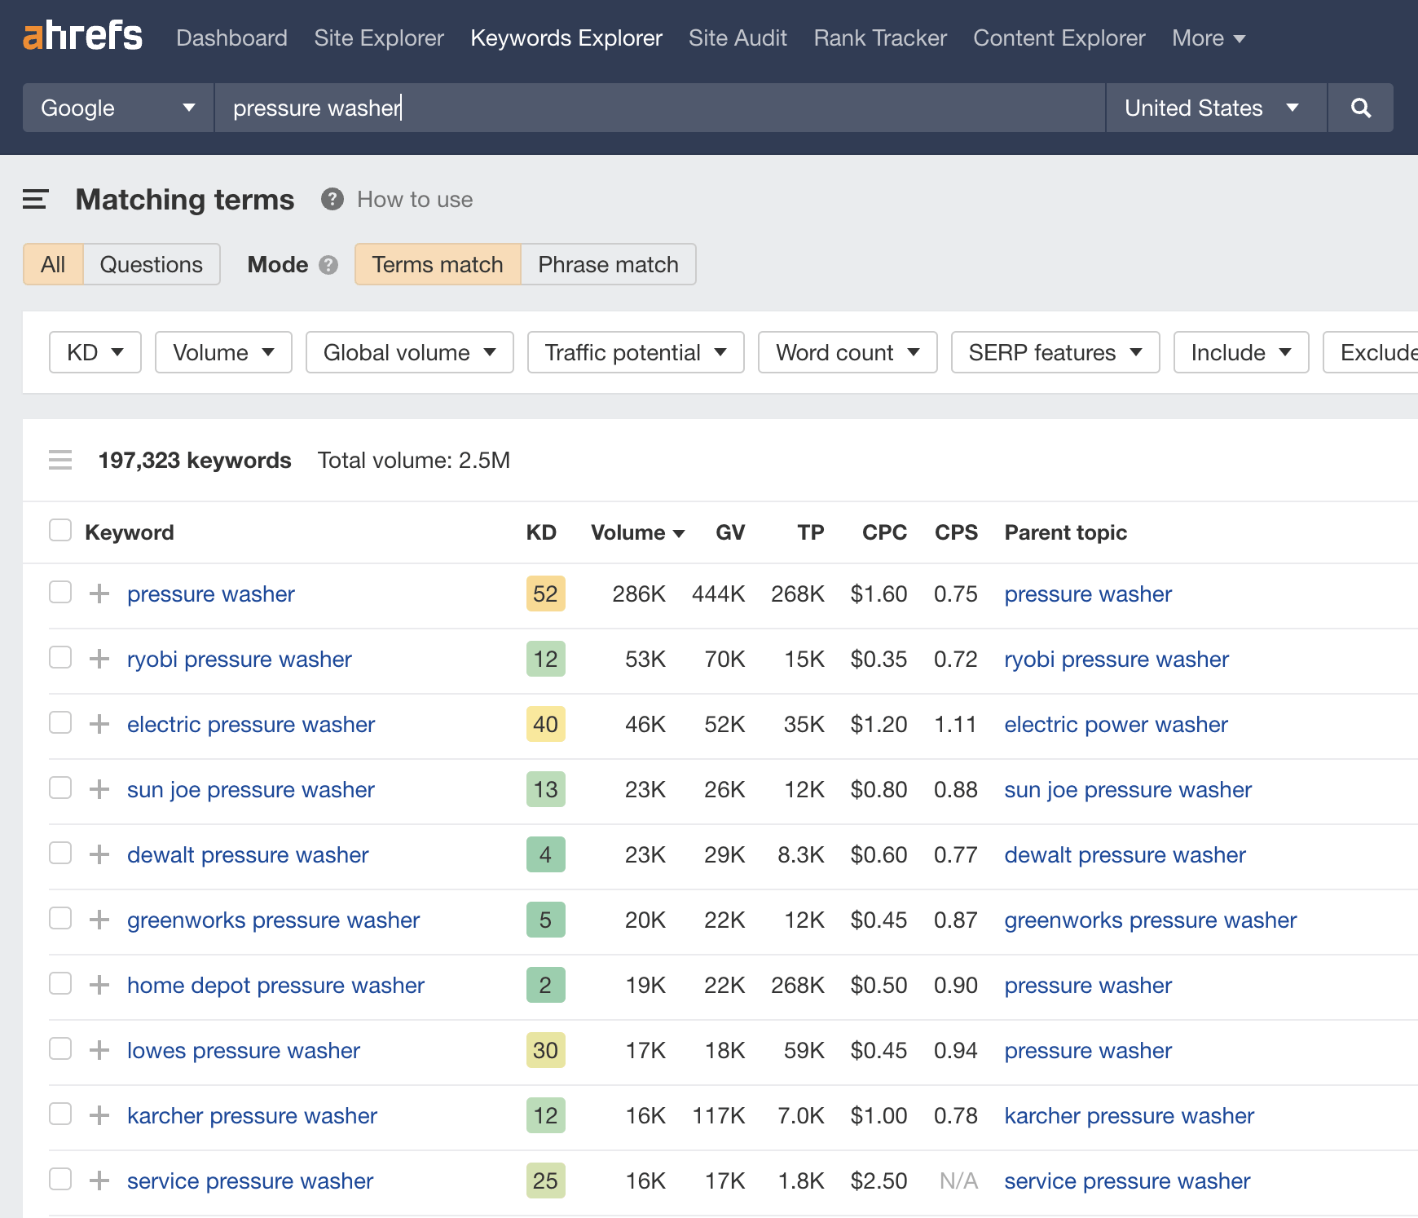The height and width of the screenshot is (1218, 1418).
Task: Check the dewalt pressure washer row checkbox
Action: 60,854
